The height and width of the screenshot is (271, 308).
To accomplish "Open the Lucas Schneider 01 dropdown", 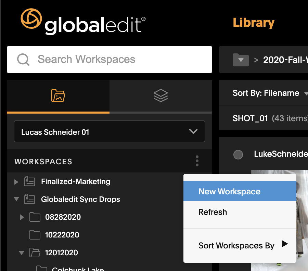I will (x=110, y=131).
